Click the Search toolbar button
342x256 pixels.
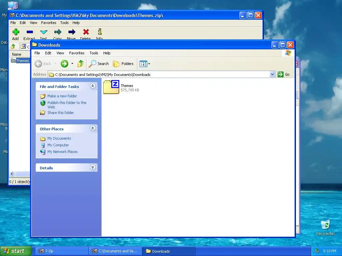[99, 64]
